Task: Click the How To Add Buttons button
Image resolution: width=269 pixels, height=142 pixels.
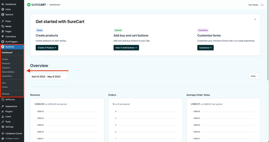Action: point(126,48)
